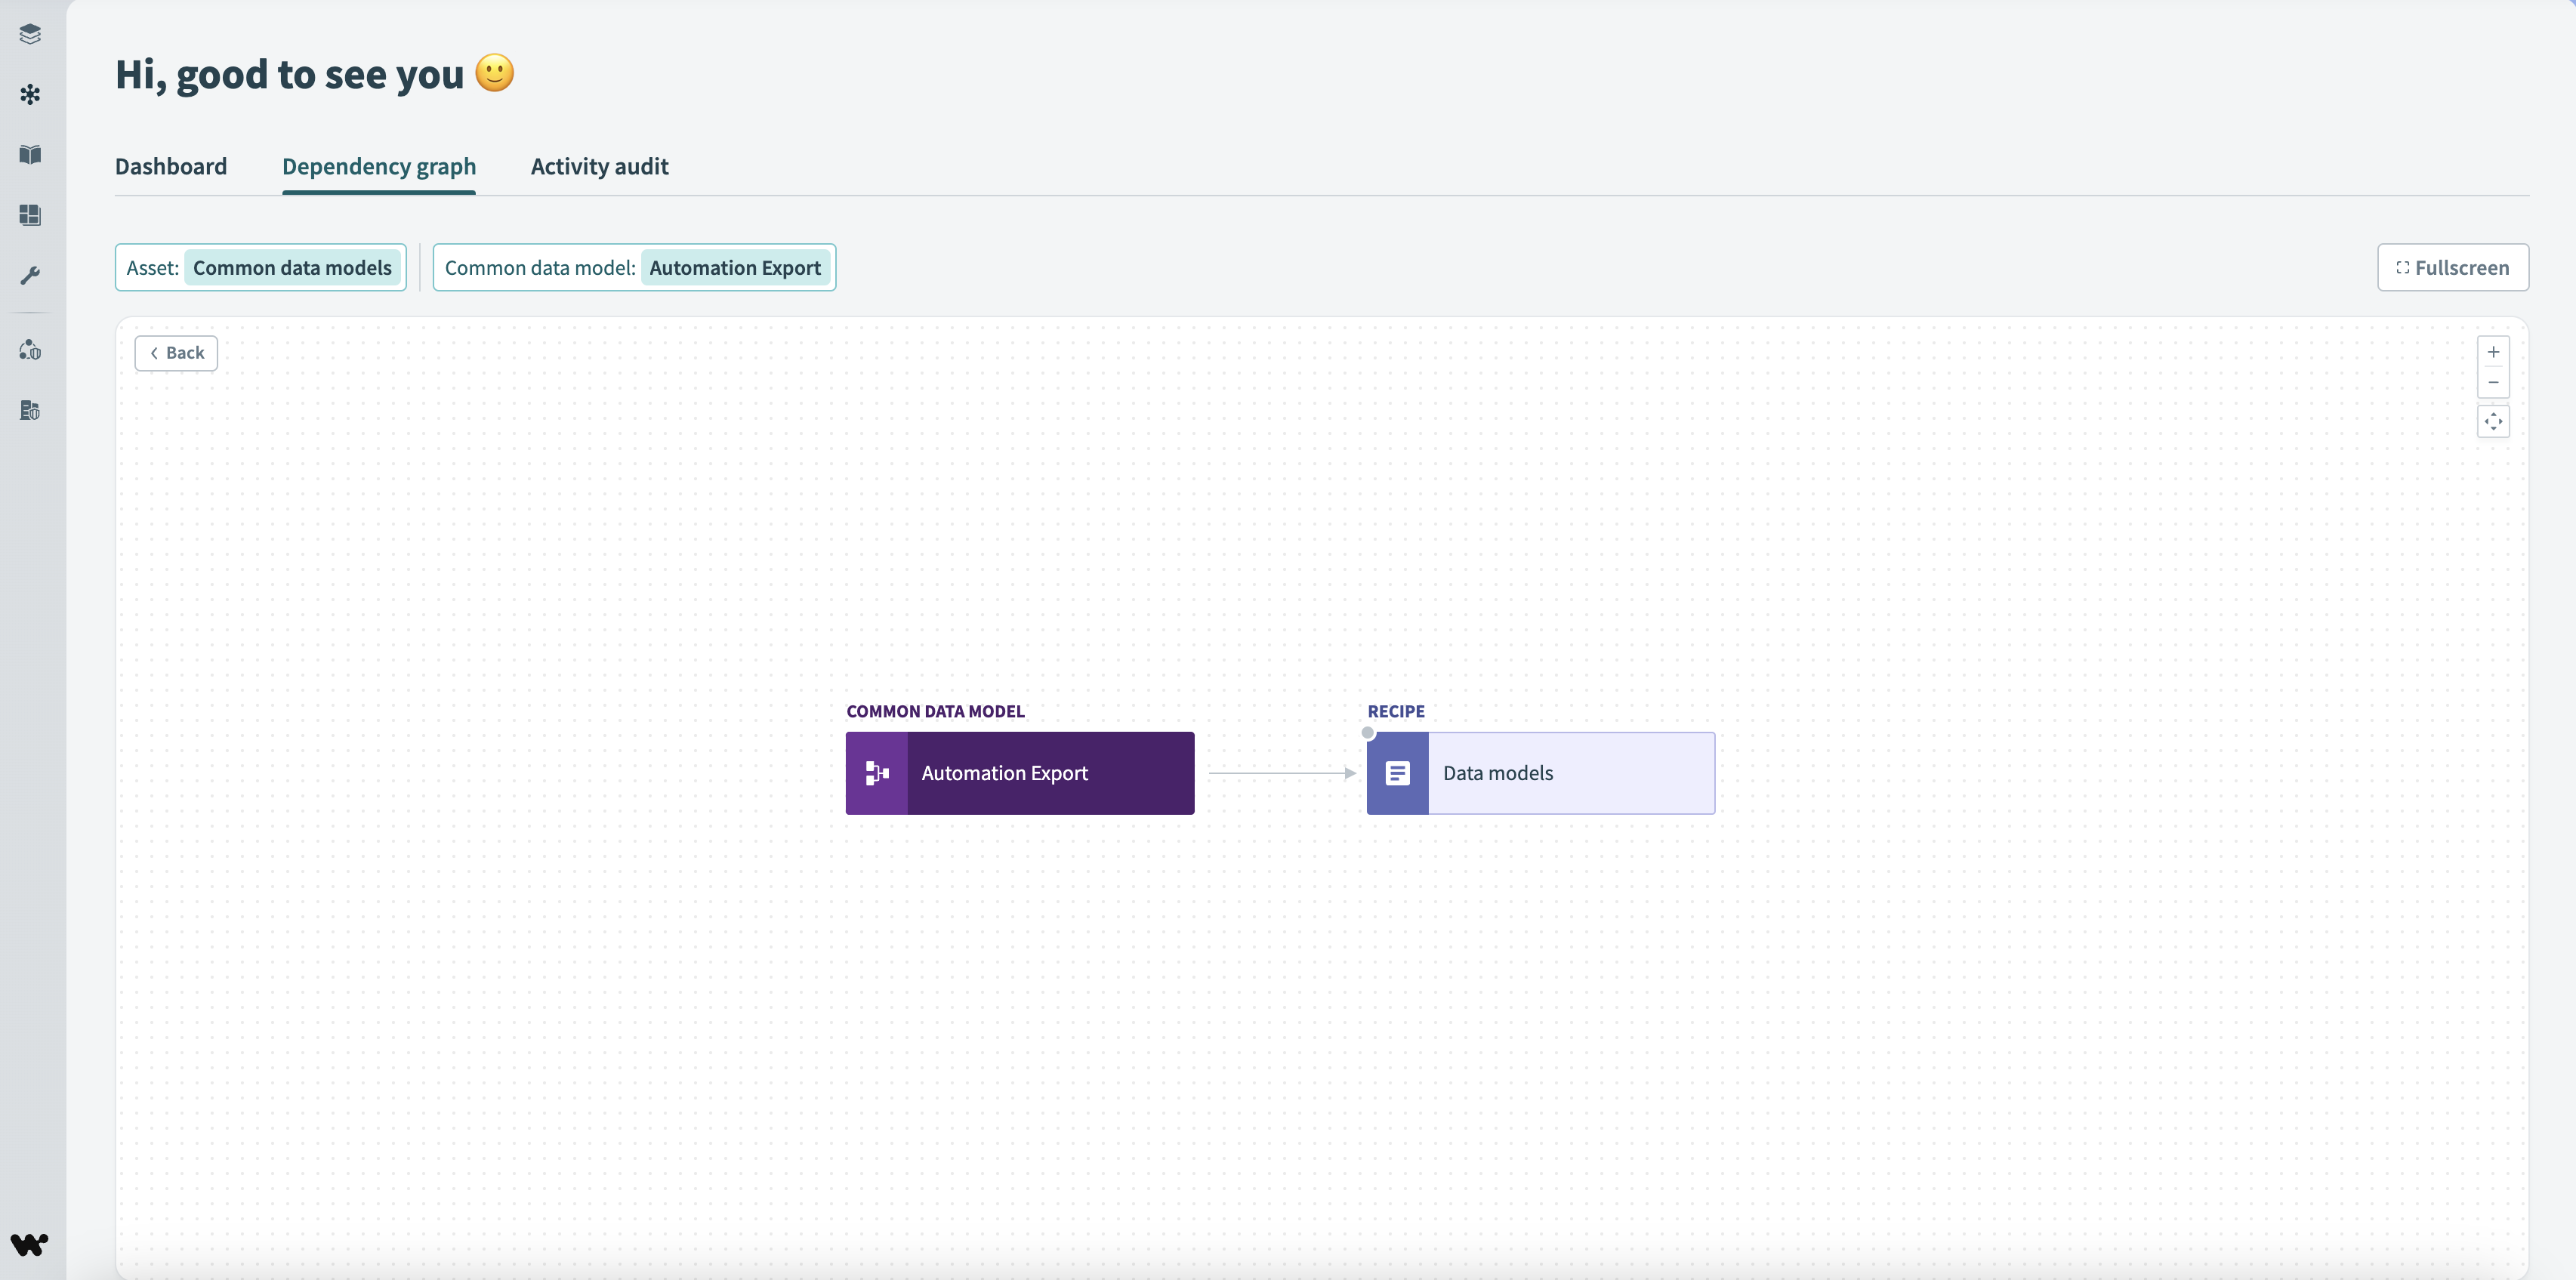The width and height of the screenshot is (2576, 1280).
Task: Fit graph to view with center icon
Action: coord(2493,421)
